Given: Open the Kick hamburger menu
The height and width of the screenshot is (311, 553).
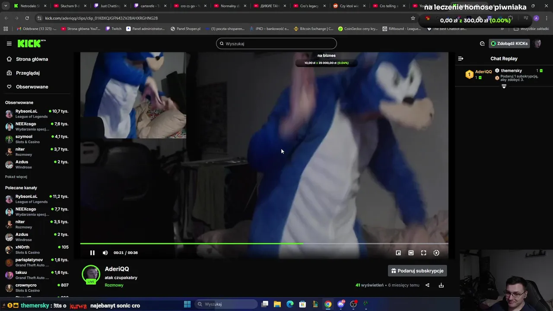Looking at the screenshot, I should pos(9,44).
